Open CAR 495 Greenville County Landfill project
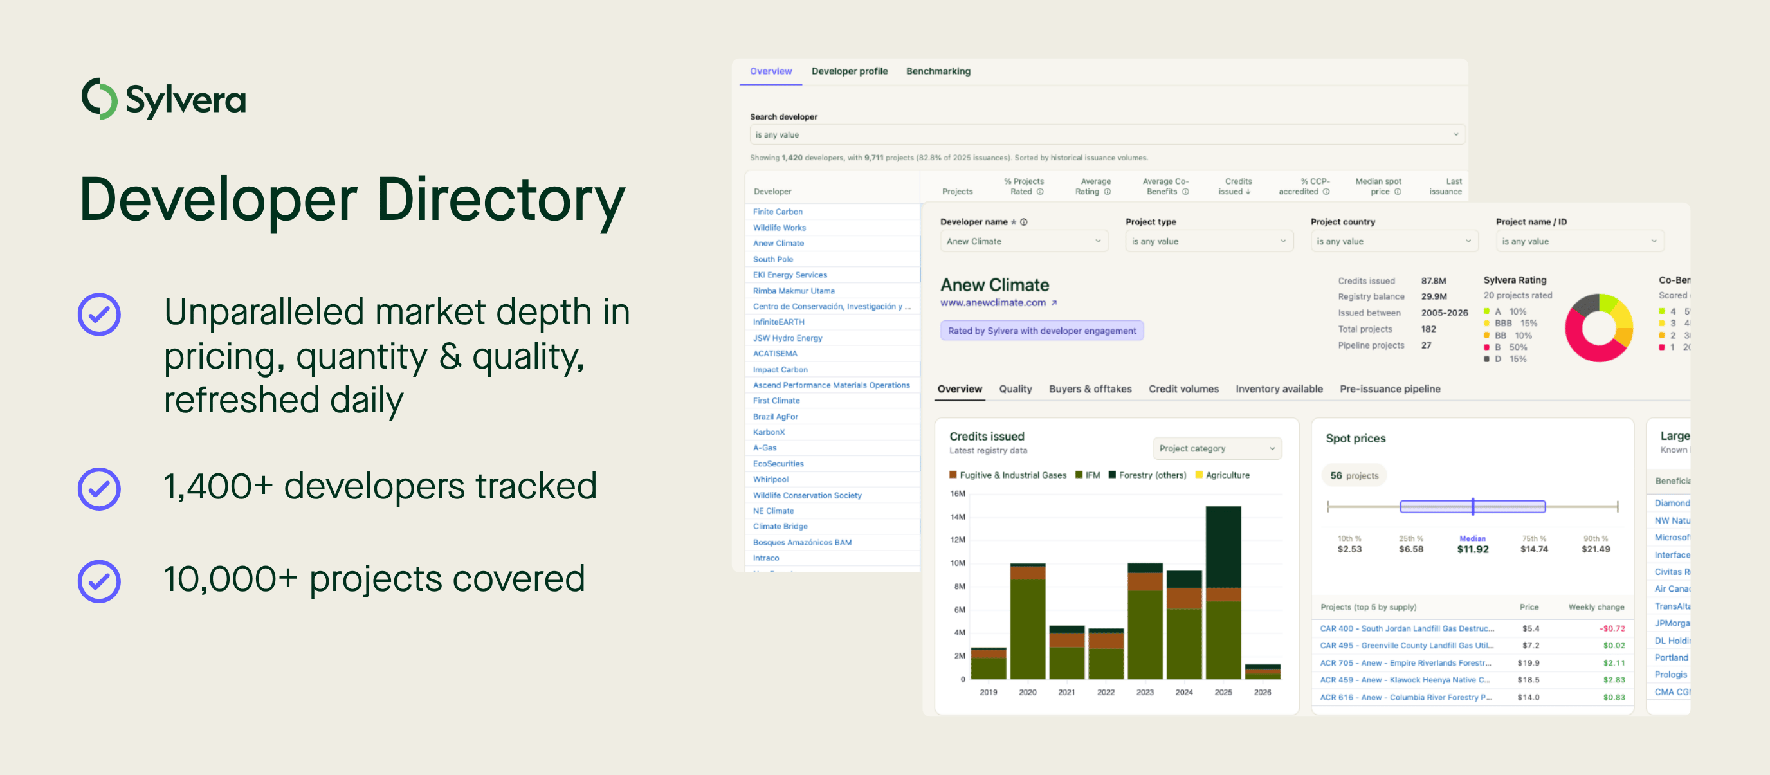The width and height of the screenshot is (1770, 775). pos(1407,646)
